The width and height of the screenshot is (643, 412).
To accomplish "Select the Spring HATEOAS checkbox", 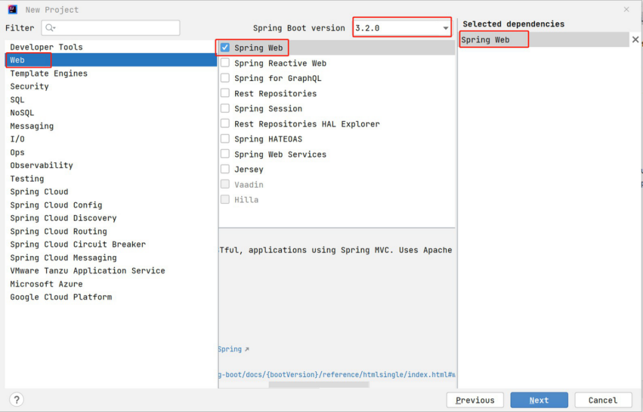I will [225, 139].
